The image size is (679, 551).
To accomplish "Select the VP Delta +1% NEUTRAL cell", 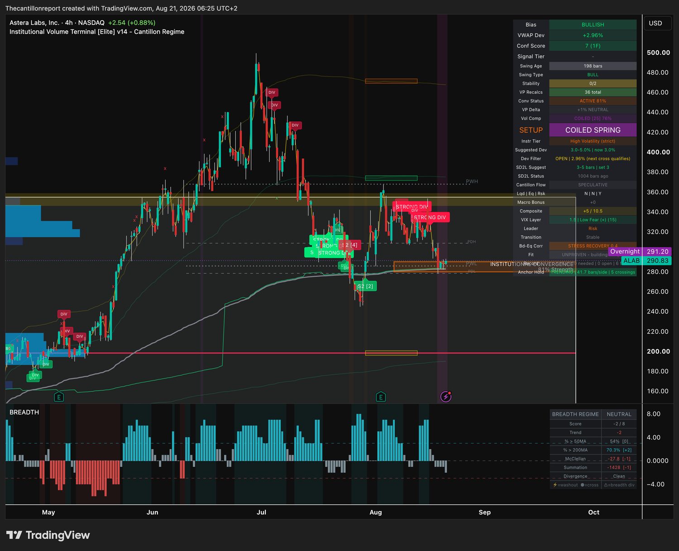I will point(593,110).
